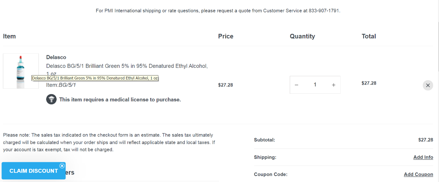
Task: Remove the Delasco item from cart
Action: [x=428, y=85]
